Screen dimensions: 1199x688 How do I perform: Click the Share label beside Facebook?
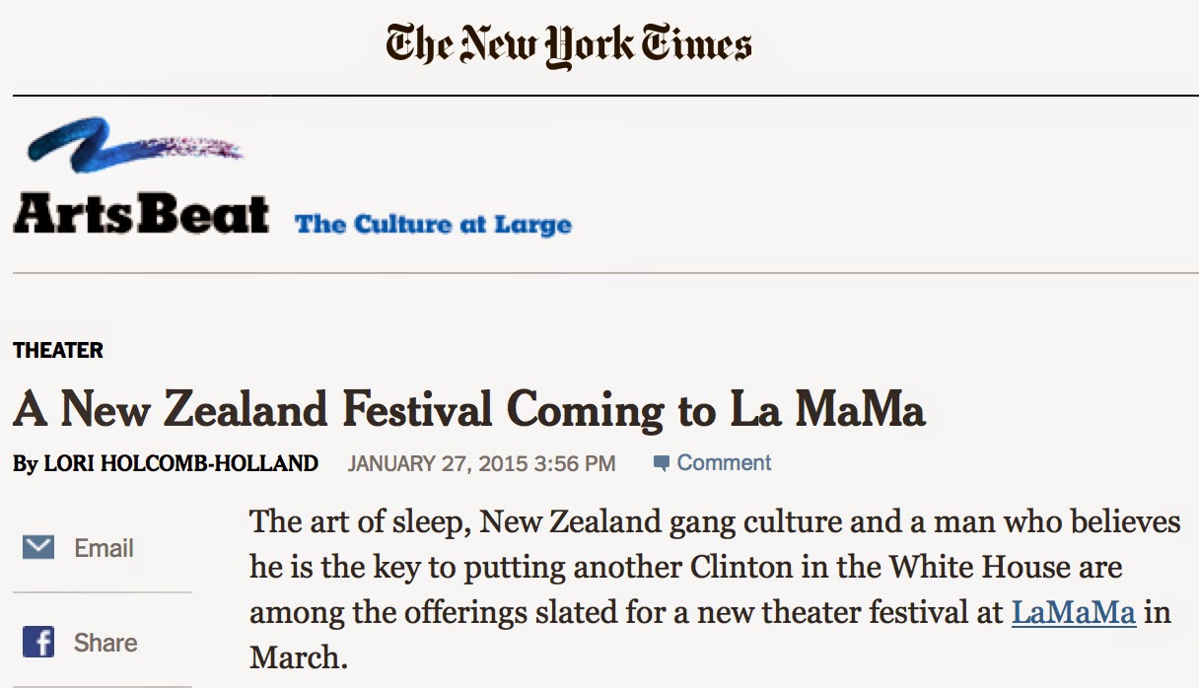tap(106, 643)
